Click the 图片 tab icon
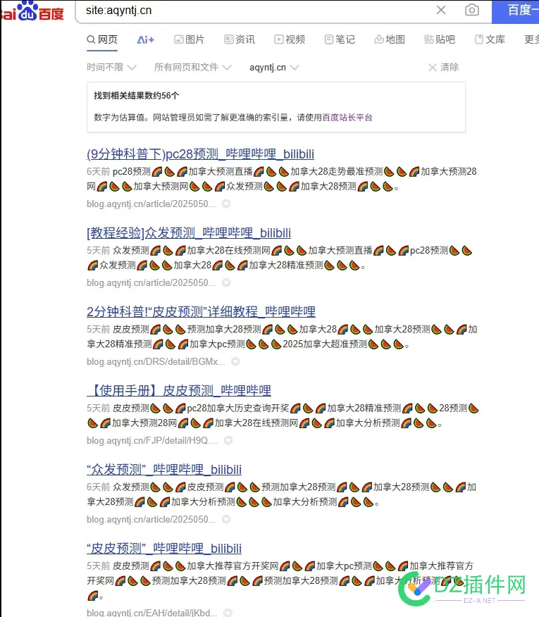This screenshot has width=539, height=617. click(x=179, y=39)
